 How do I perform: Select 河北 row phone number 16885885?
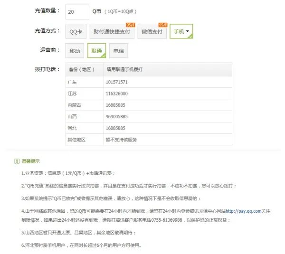115,128
